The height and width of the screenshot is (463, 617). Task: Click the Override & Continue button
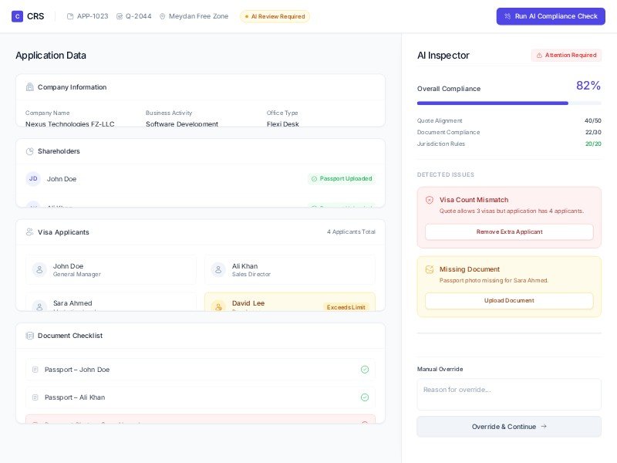pyautogui.click(x=509, y=427)
